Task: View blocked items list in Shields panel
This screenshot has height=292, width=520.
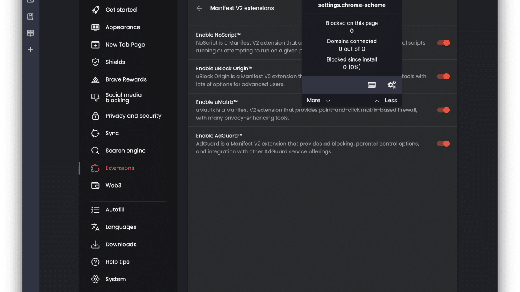Action: pyautogui.click(x=372, y=84)
